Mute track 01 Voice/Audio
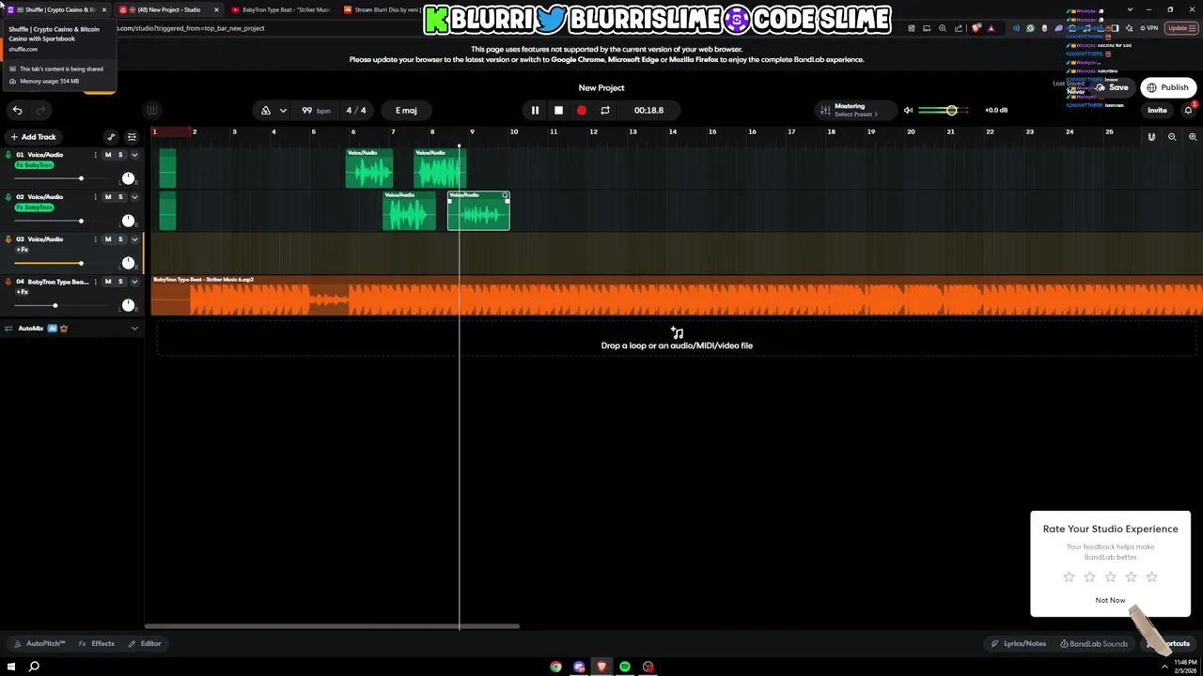 (108, 155)
